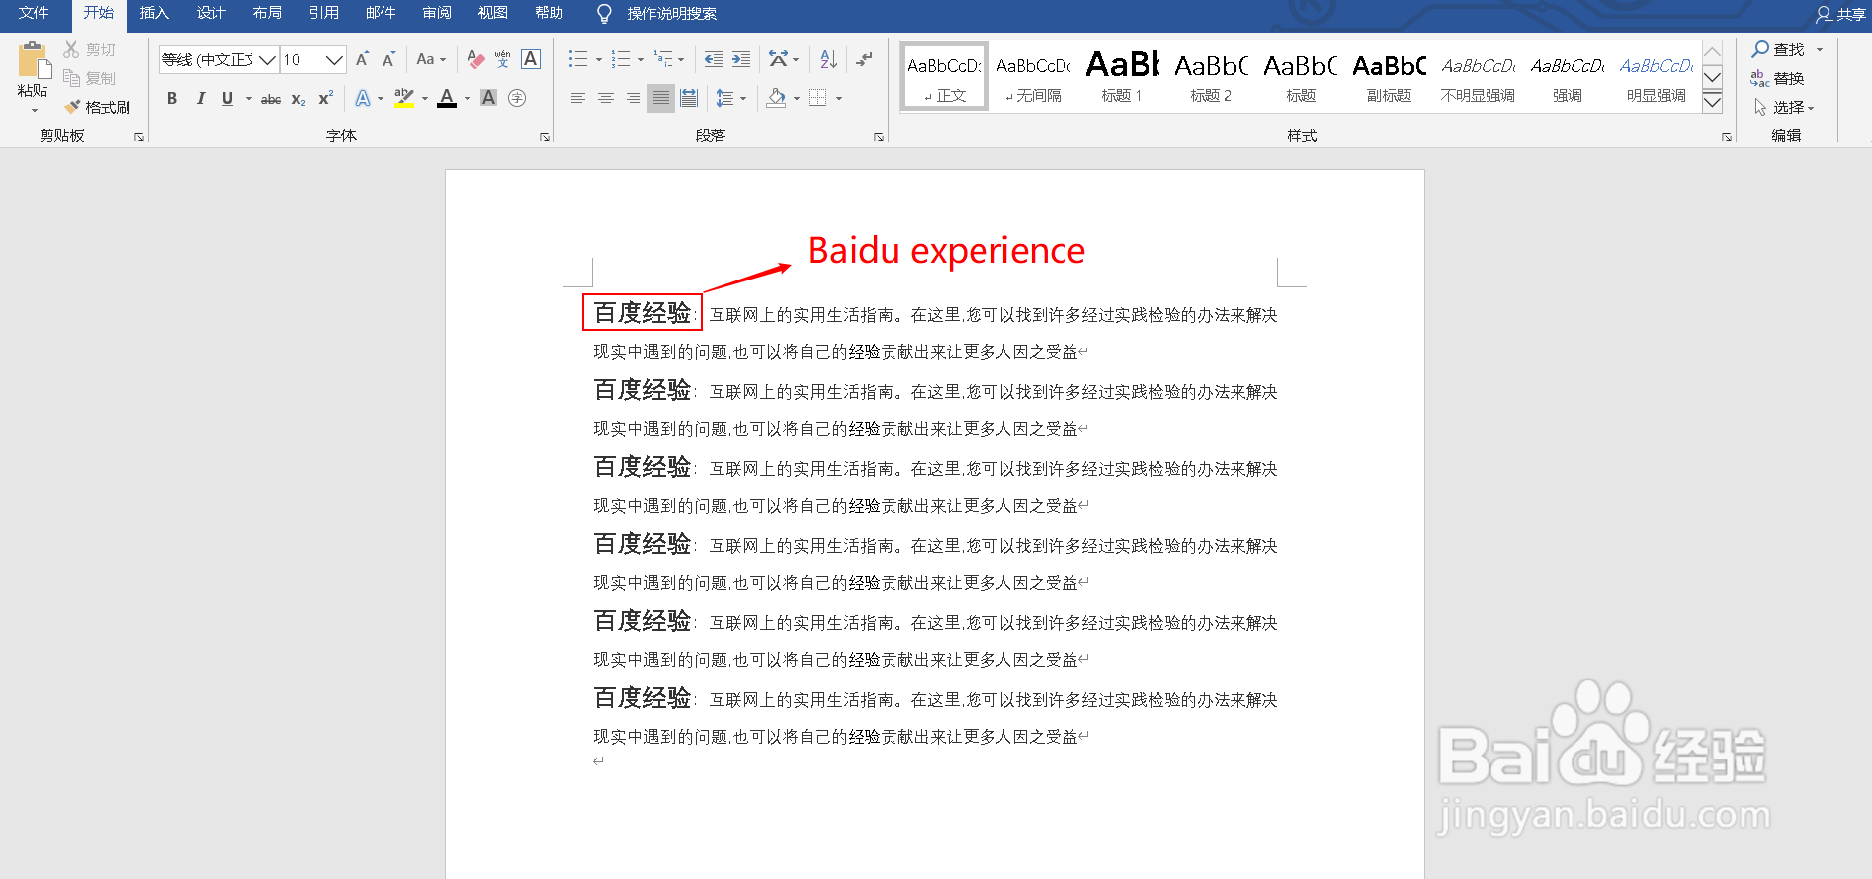The height and width of the screenshot is (879, 1872).
Task: Click the bulleted list icon
Action: pos(578,59)
